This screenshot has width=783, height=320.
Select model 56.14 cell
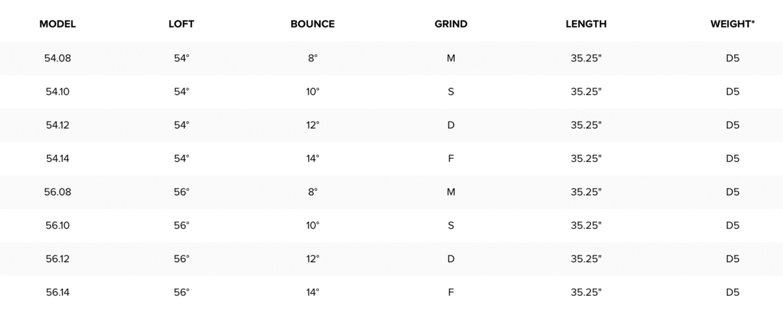click(x=57, y=292)
